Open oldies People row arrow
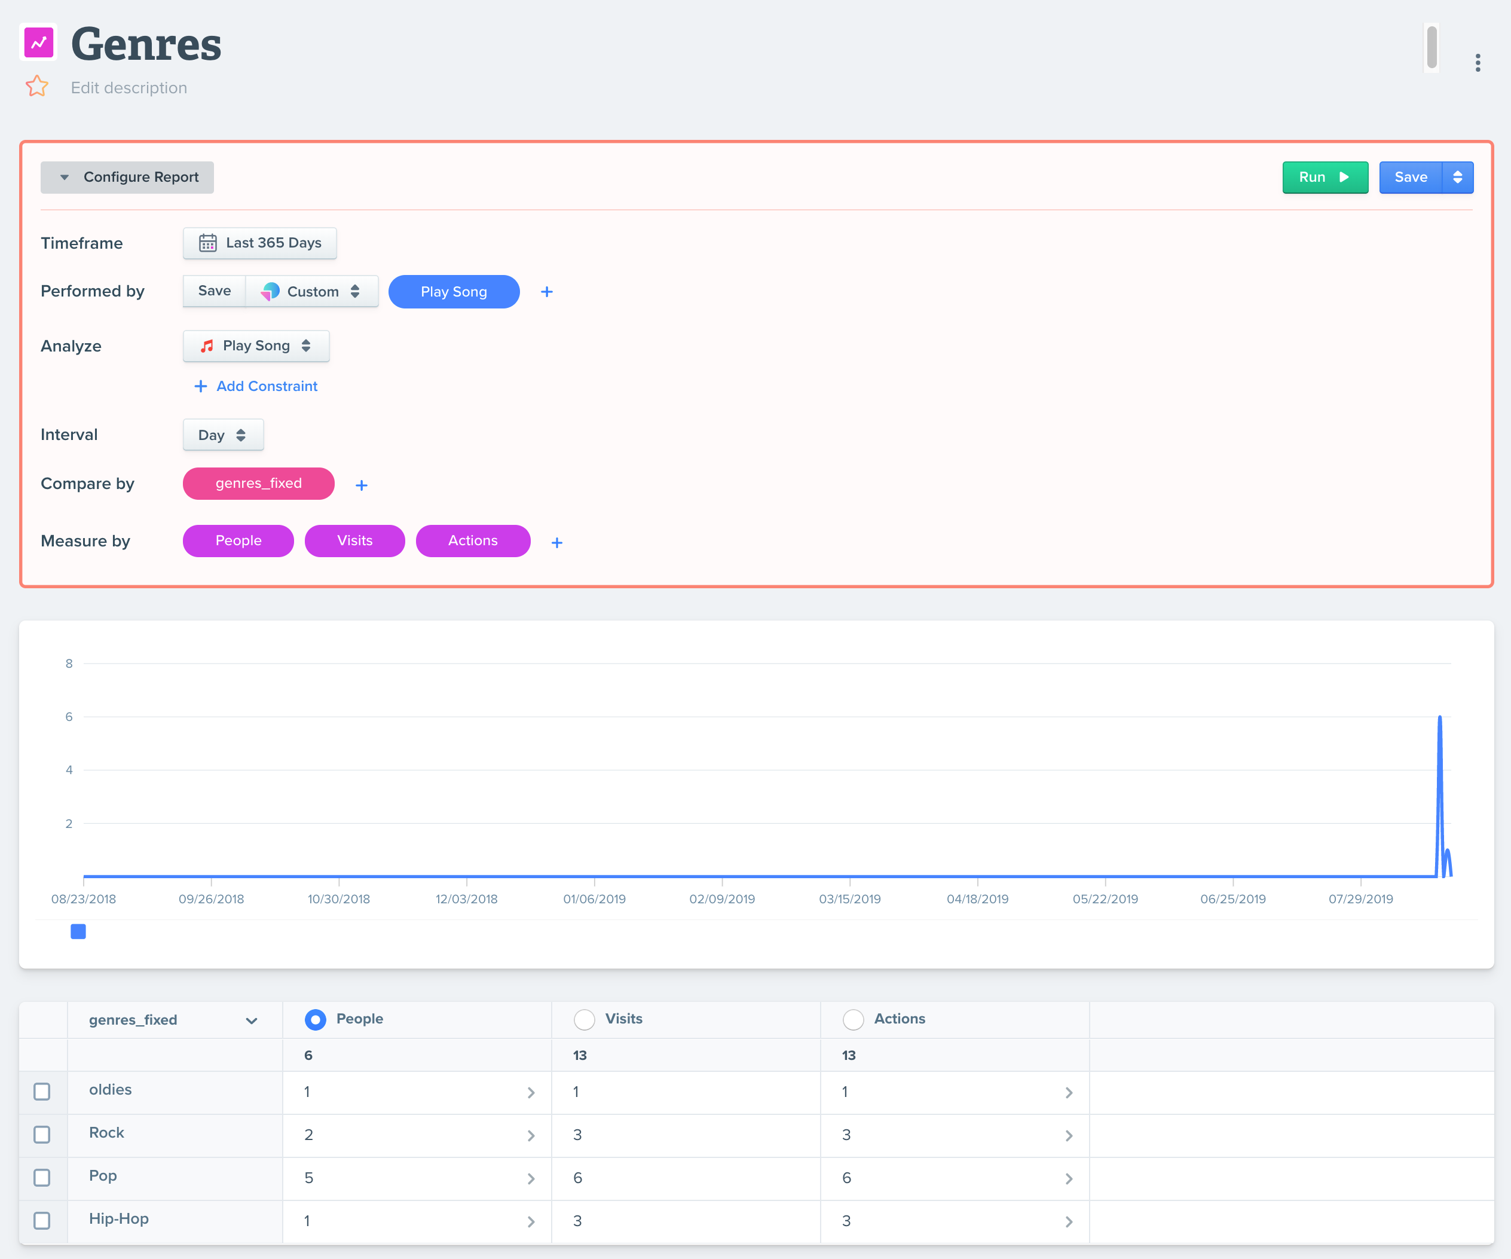 point(531,1093)
